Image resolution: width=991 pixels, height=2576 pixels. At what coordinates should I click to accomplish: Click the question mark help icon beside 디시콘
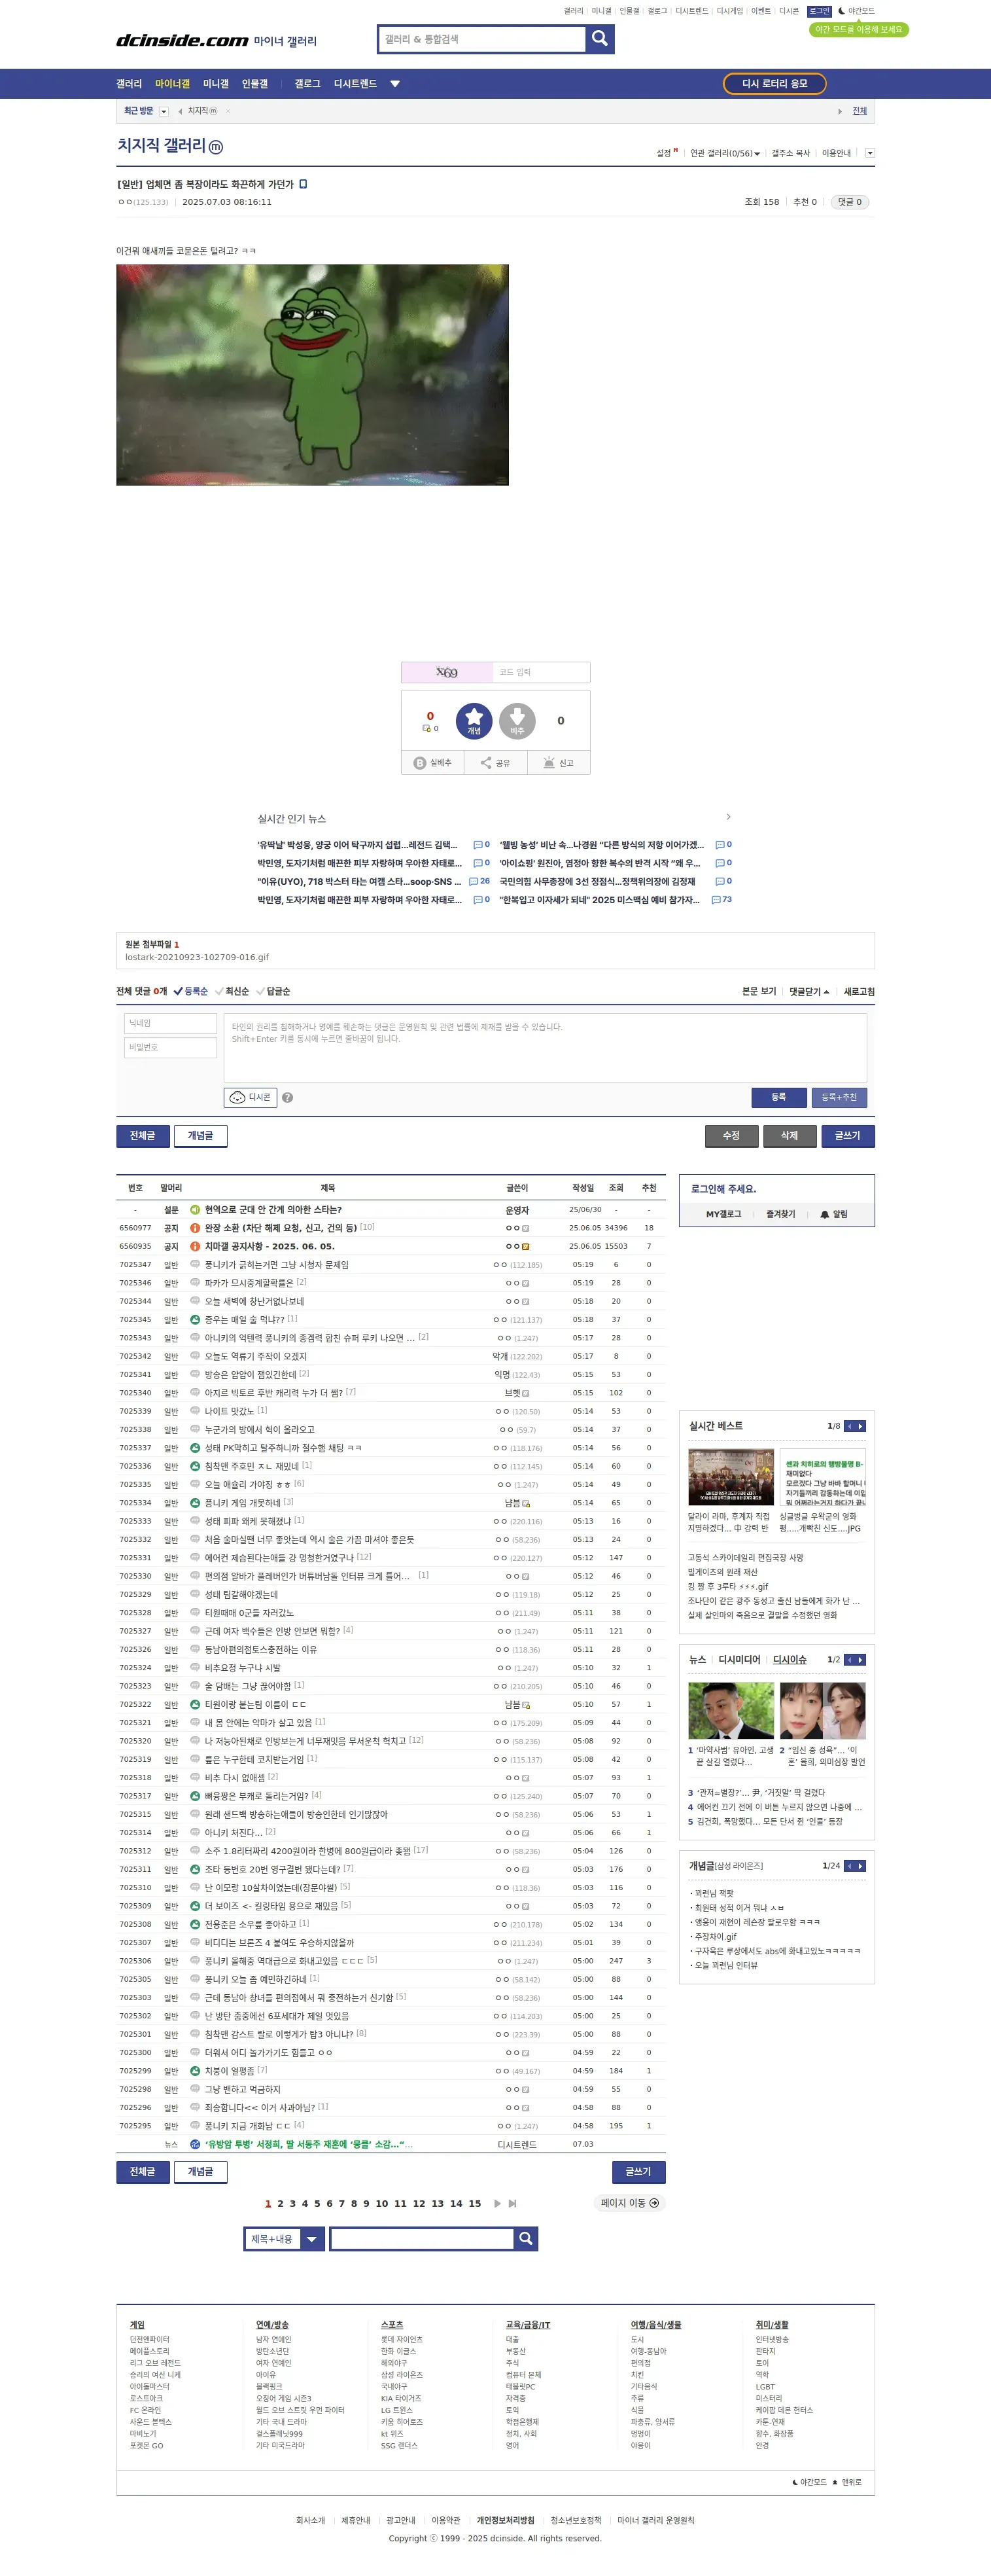coord(288,1097)
